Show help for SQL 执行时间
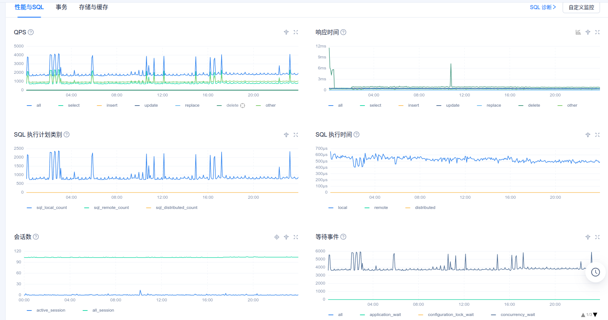Screen dimensions: 608x320 point(356,134)
